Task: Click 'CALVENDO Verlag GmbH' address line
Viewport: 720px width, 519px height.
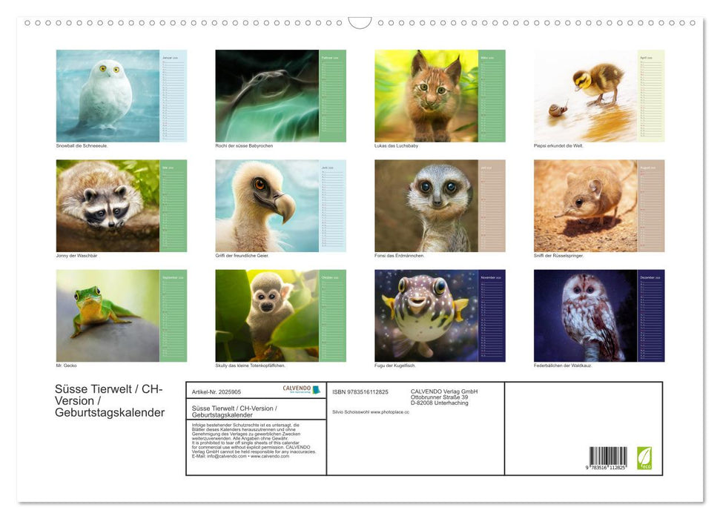Action: (x=444, y=391)
